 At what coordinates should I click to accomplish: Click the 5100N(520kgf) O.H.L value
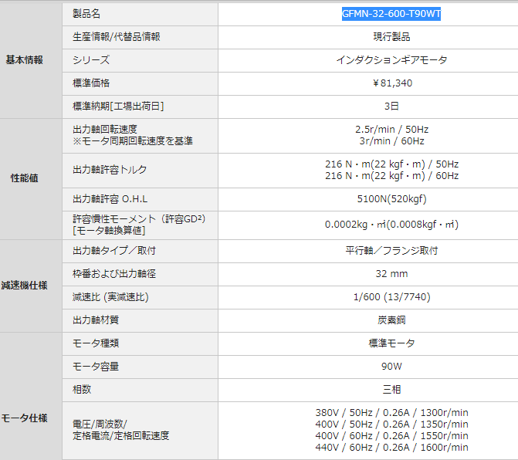pos(391,199)
